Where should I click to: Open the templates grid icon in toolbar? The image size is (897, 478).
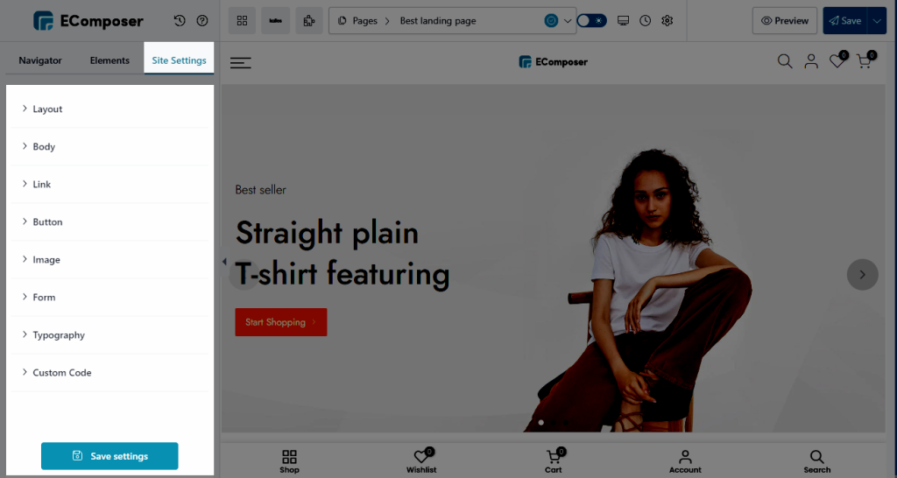click(242, 21)
